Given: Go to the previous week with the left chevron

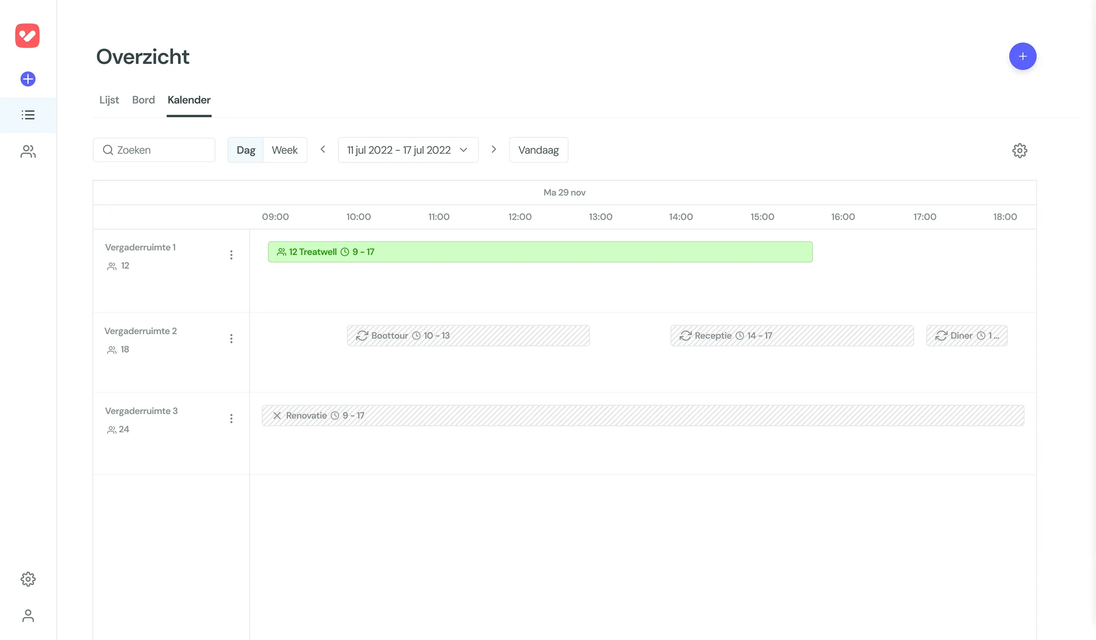Looking at the screenshot, I should tap(323, 149).
